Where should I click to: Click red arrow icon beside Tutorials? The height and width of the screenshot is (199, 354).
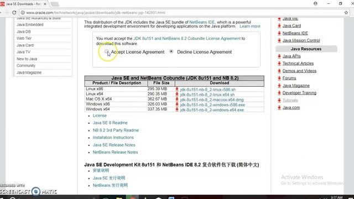coord(279,100)
